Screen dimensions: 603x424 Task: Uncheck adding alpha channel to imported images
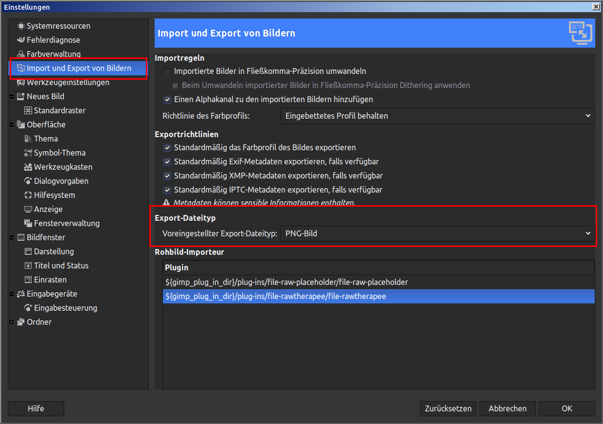(x=167, y=100)
